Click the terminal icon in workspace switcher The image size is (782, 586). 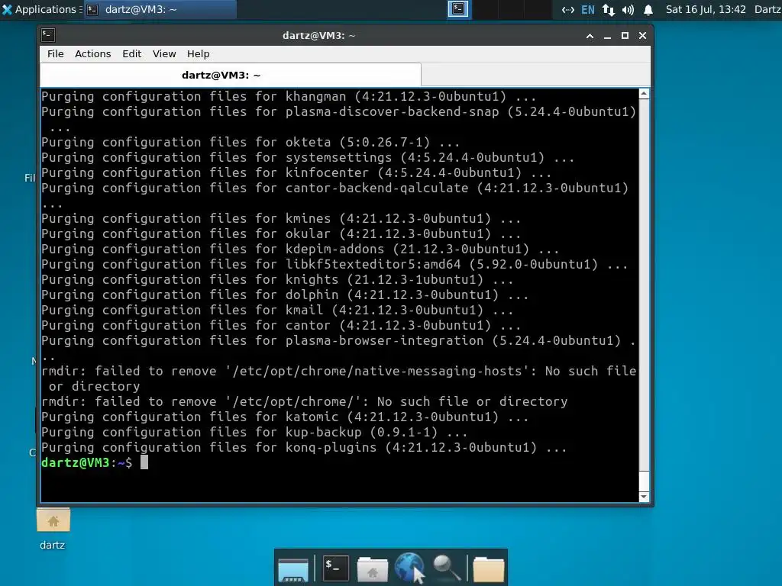pyautogui.click(x=458, y=9)
